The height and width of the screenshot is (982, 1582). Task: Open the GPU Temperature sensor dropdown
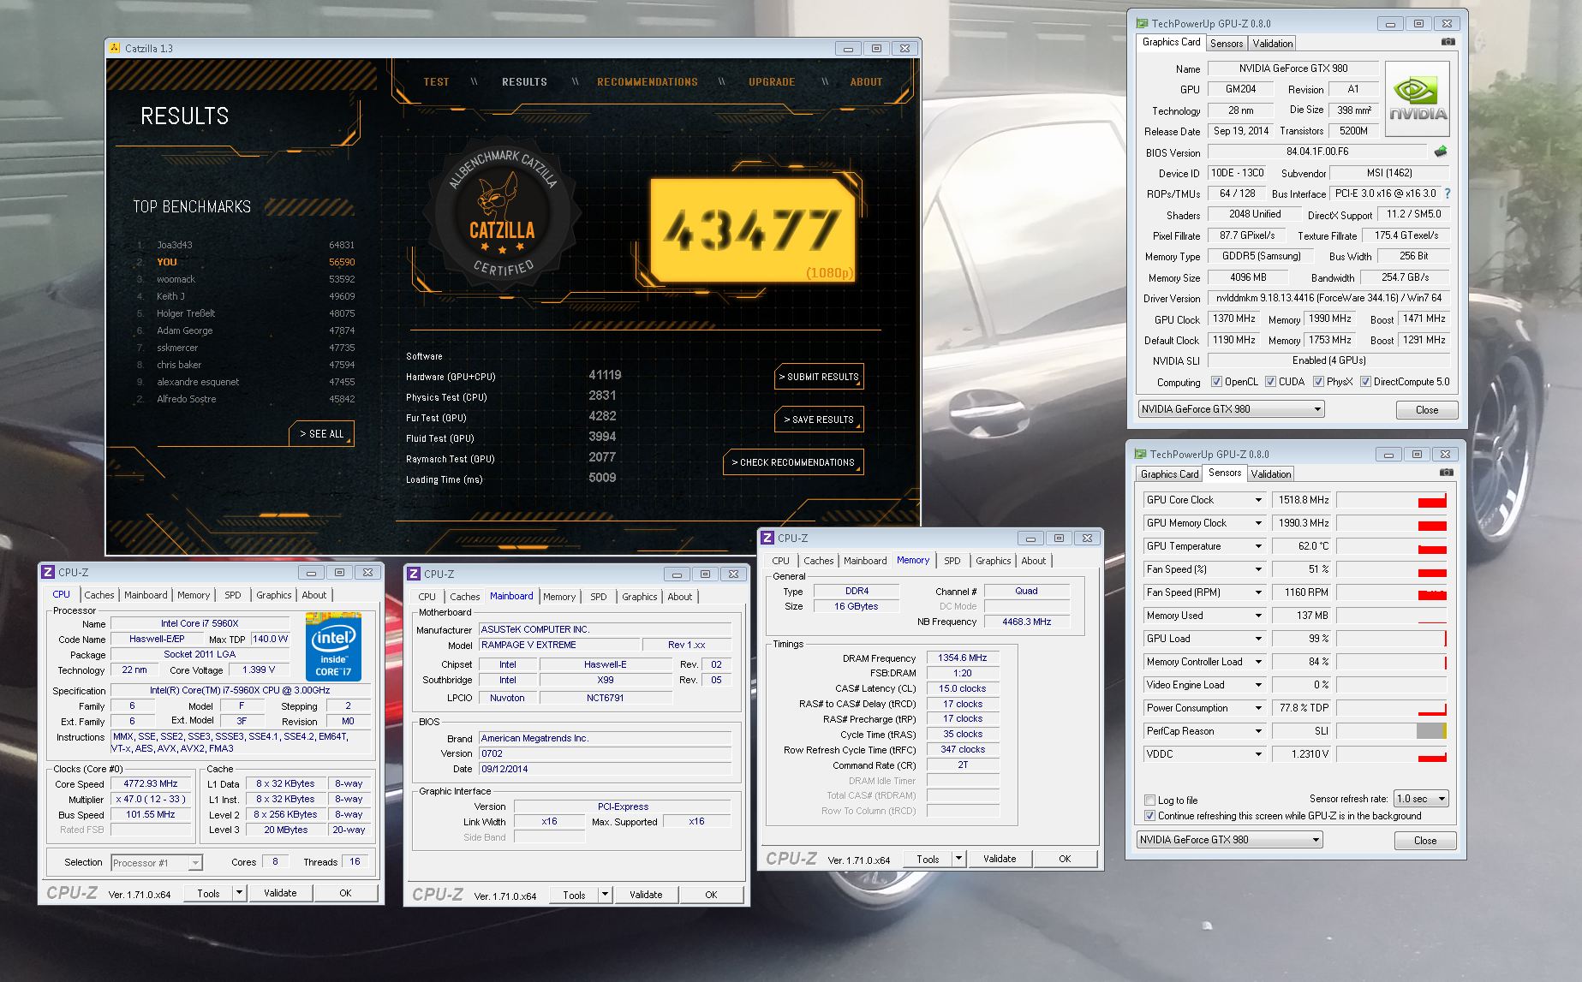click(1258, 546)
